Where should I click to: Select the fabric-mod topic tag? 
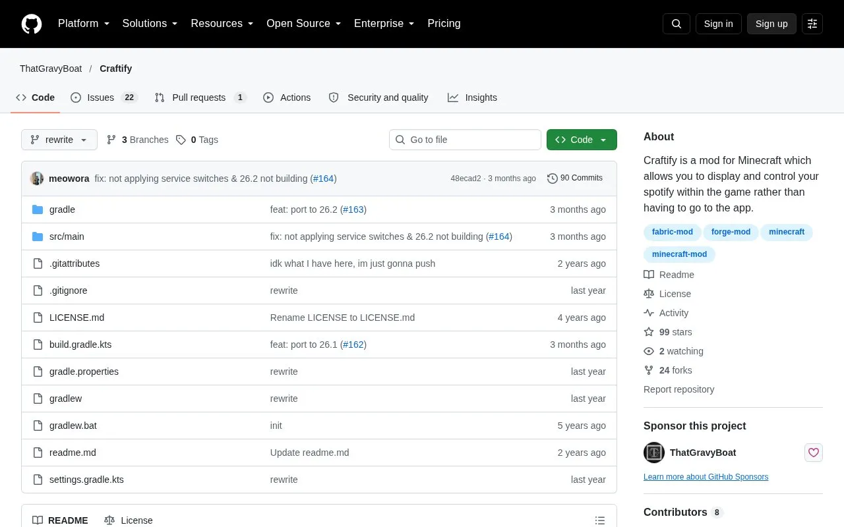pyautogui.click(x=673, y=232)
